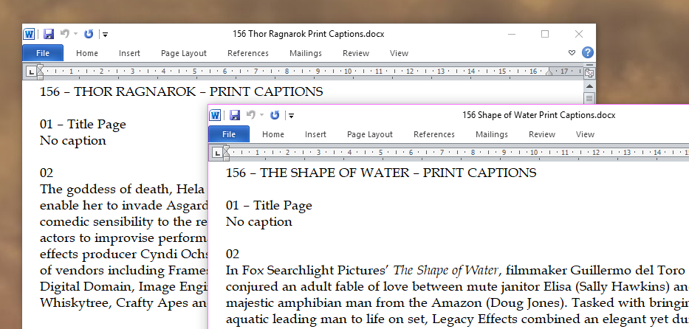Switch to Home tab in Shape of Water window
This screenshot has height=329, width=689.
pos(273,134)
